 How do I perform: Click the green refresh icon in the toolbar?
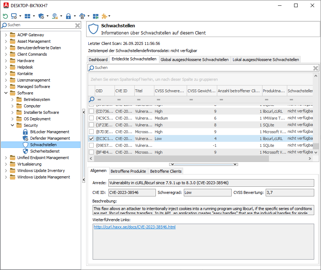(5, 16)
